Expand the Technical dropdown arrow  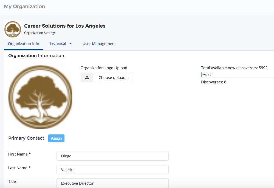click(x=70, y=44)
